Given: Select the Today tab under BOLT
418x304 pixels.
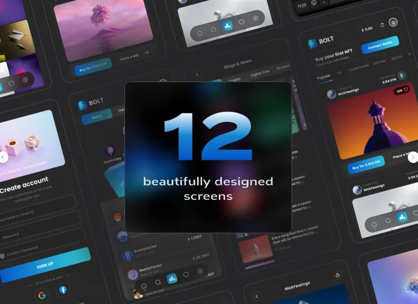Looking at the screenshot, I should coord(97,117).
